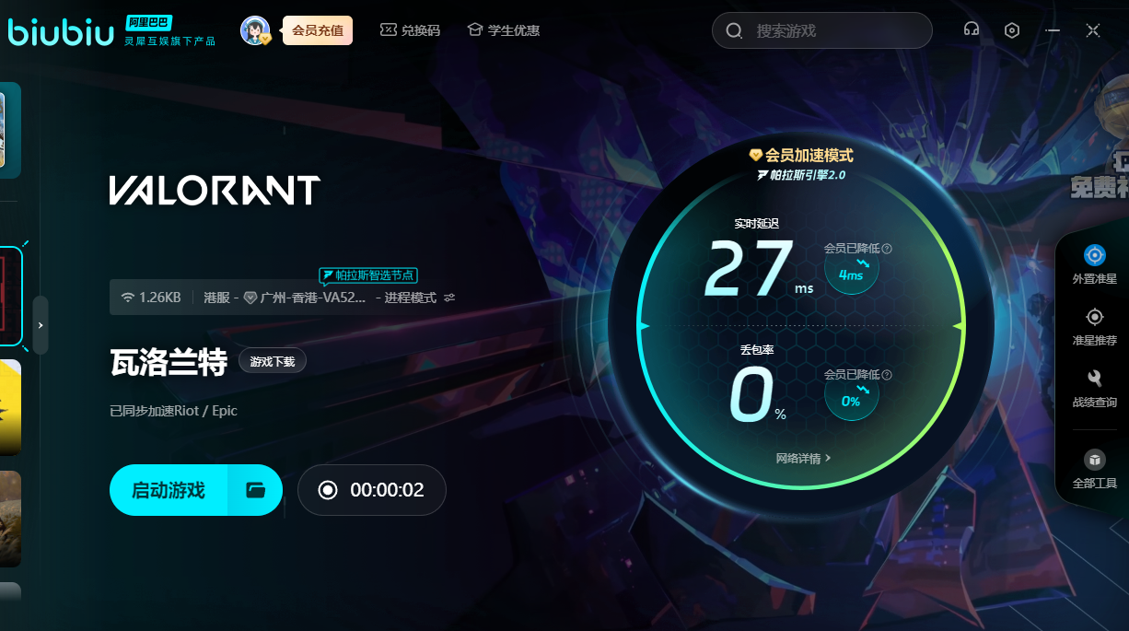The image size is (1129, 631).
Task: Click the folder icon beside 启动游戏
Action: coord(255,490)
